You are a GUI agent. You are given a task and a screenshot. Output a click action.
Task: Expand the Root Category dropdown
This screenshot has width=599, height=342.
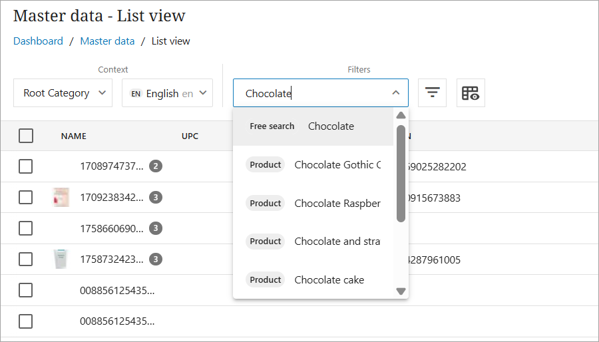pyautogui.click(x=63, y=93)
